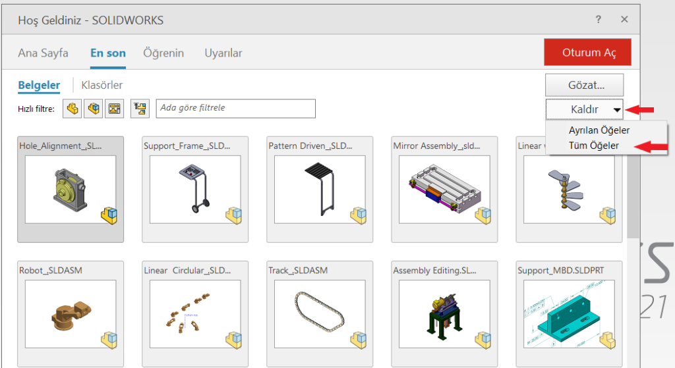This screenshot has height=368, width=675.
Task: Click in the 'Ada göre filtrele' field
Action: [x=235, y=109]
